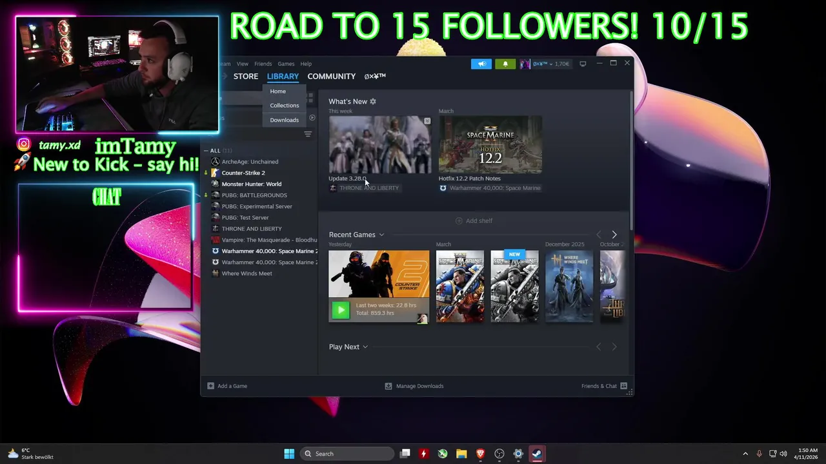
Task: Switch to Big Picture mode monitor icon
Action: click(583, 64)
